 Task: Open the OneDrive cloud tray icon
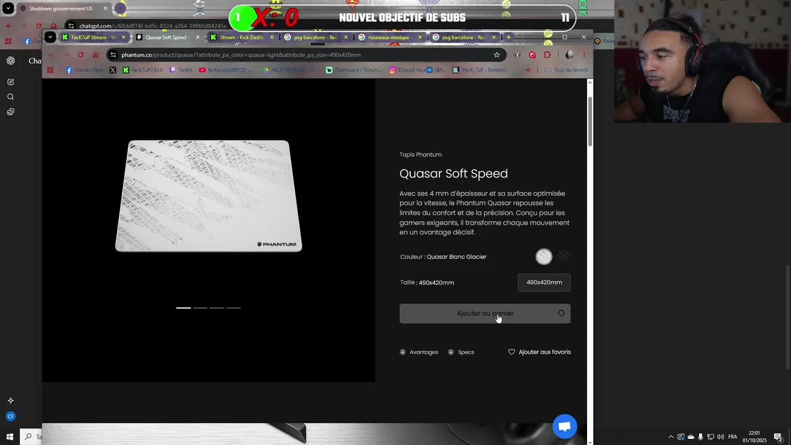coord(691,437)
